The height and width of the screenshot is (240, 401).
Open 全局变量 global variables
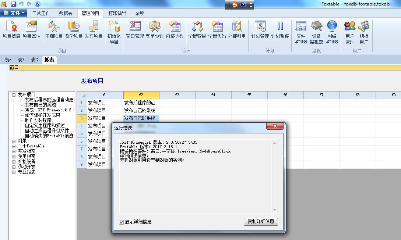click(x=197, y=30)
